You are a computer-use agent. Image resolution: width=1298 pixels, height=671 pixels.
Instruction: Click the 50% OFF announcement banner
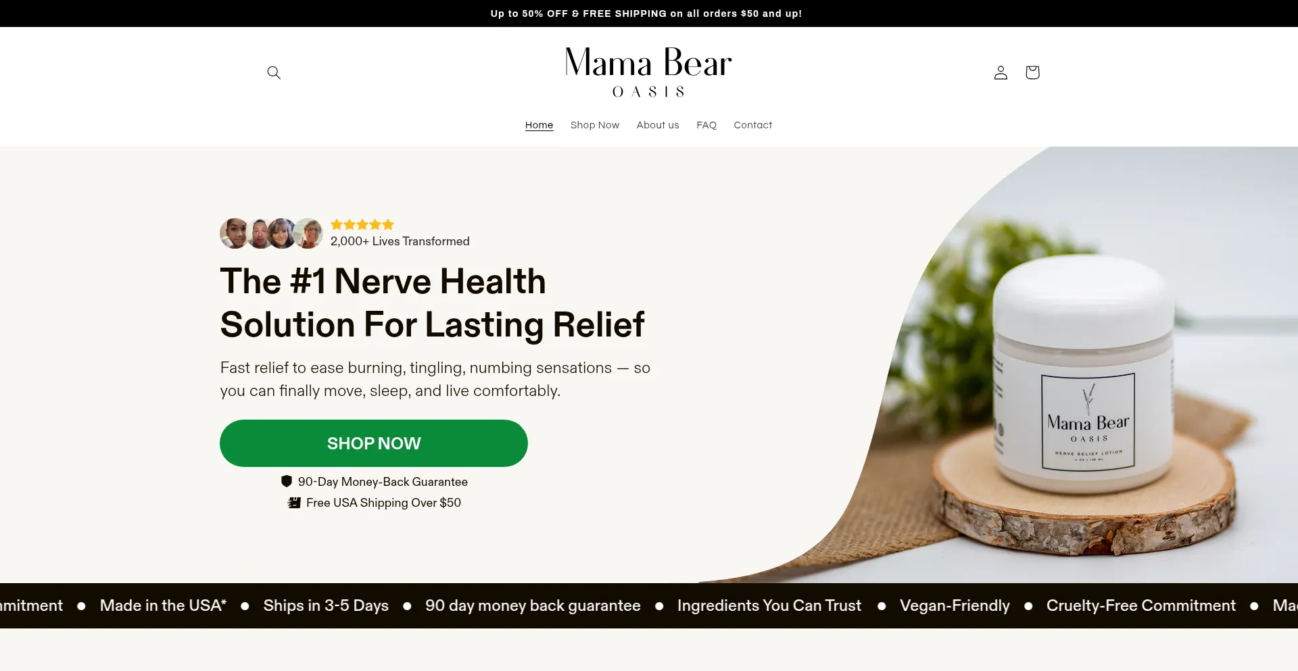[x=646, y=14]
